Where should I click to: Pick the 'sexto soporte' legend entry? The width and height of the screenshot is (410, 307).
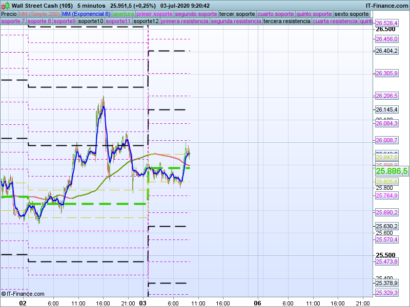[x=351, y=14]
